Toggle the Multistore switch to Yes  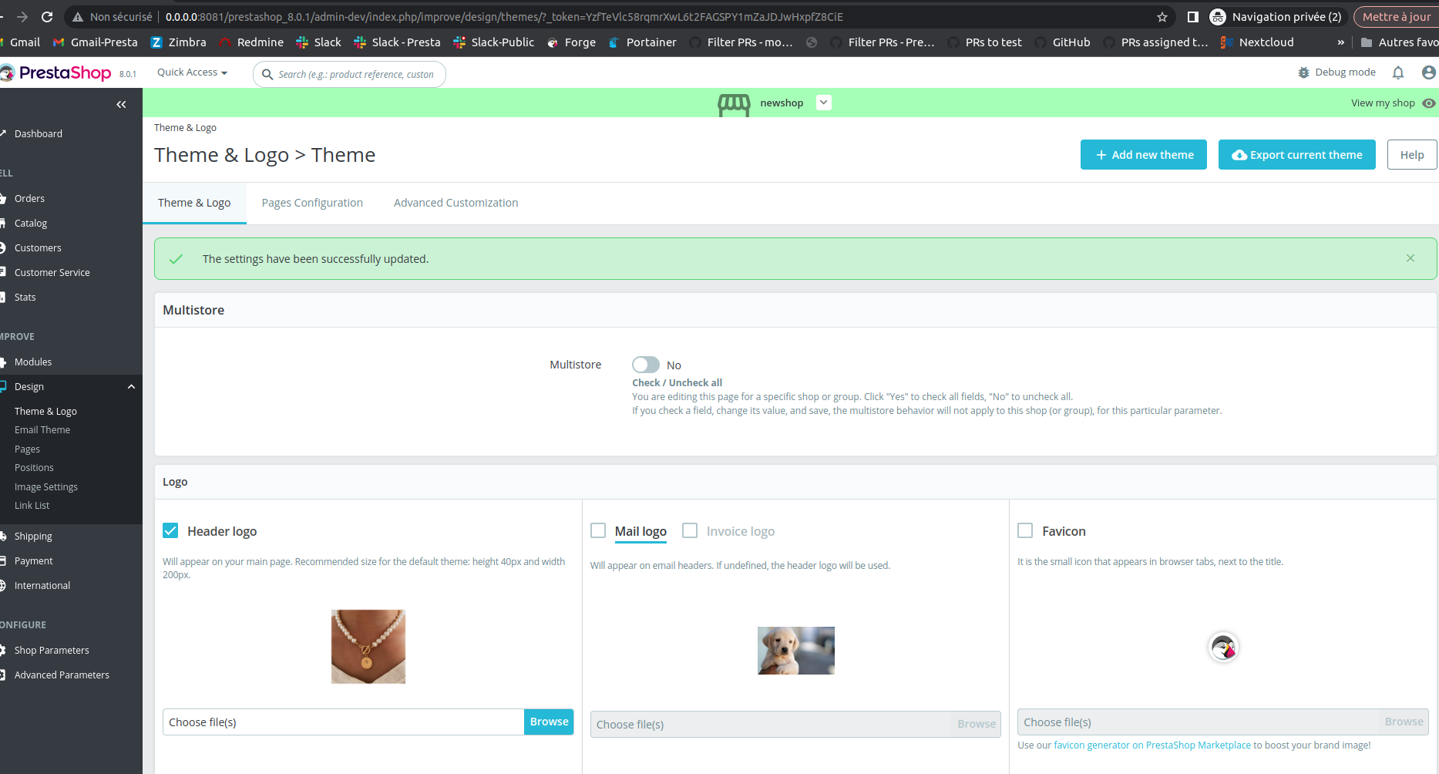click(x=645, y=364)
